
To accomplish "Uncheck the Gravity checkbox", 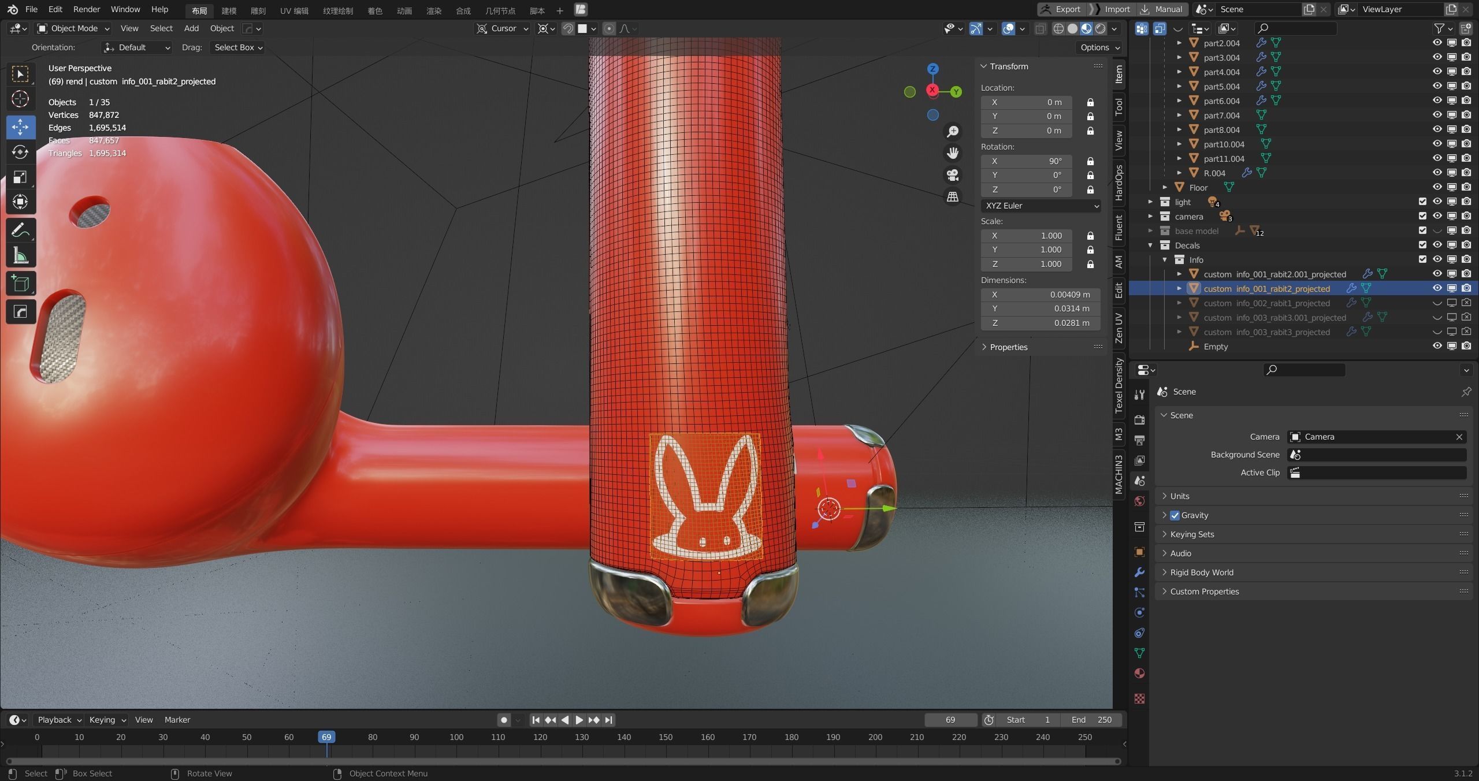I will pos(1175,515).
